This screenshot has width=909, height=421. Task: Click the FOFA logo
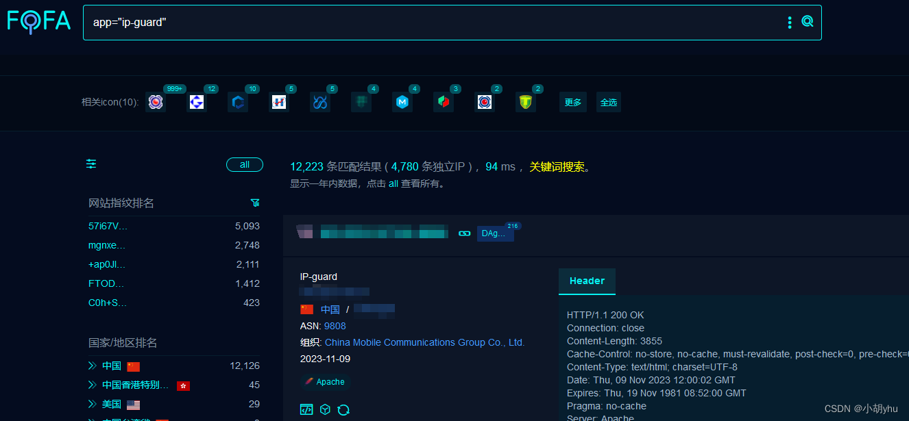(39, 21)
